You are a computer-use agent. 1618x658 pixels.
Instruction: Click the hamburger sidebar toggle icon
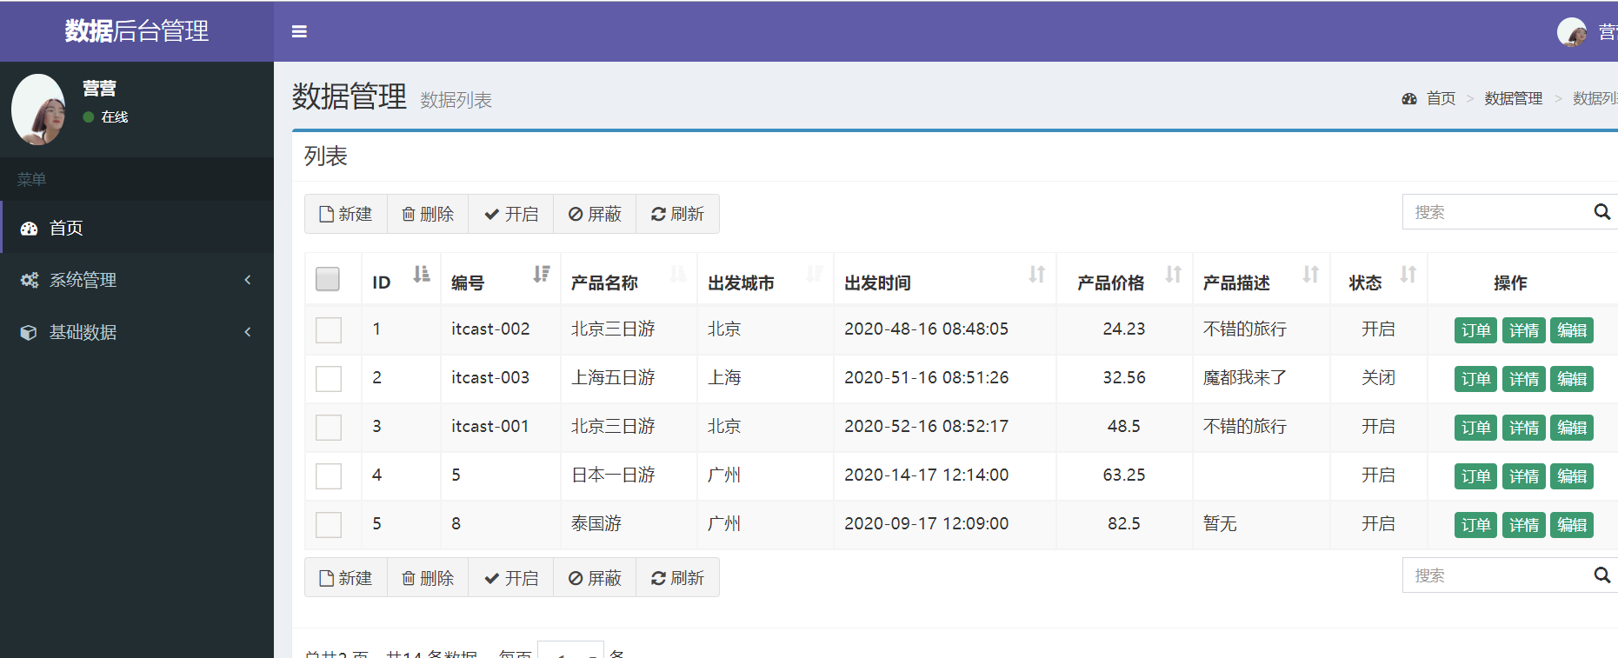pyautogui.click(x=299, y=32)
